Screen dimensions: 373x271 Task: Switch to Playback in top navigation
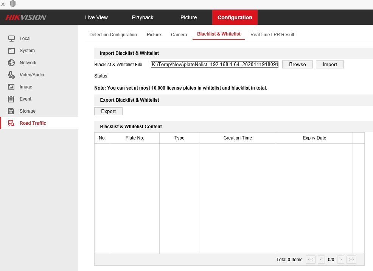(x=143, y=17)
